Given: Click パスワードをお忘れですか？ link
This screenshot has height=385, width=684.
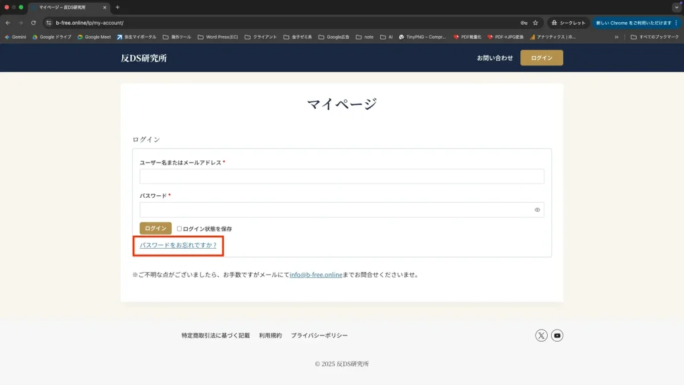Looking at the screenshot, I should click(178, 245).
